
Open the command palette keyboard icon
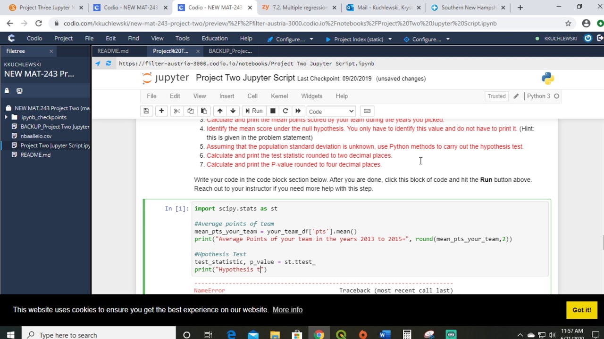(367, 111)
